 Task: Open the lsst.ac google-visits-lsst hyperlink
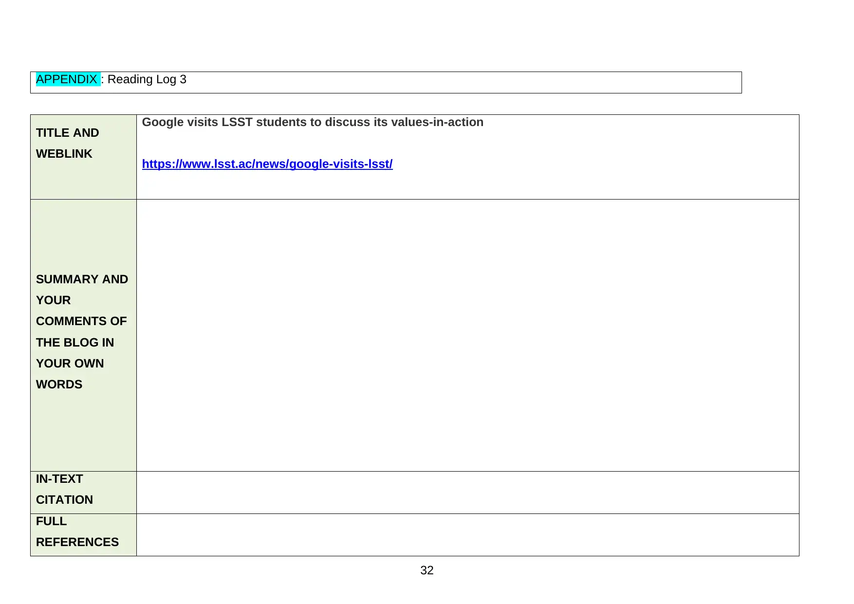pyautogui.click(x=267, y=164)
